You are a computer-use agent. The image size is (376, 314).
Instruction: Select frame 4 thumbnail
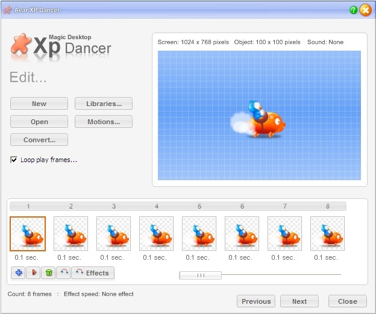pos(156,234)
